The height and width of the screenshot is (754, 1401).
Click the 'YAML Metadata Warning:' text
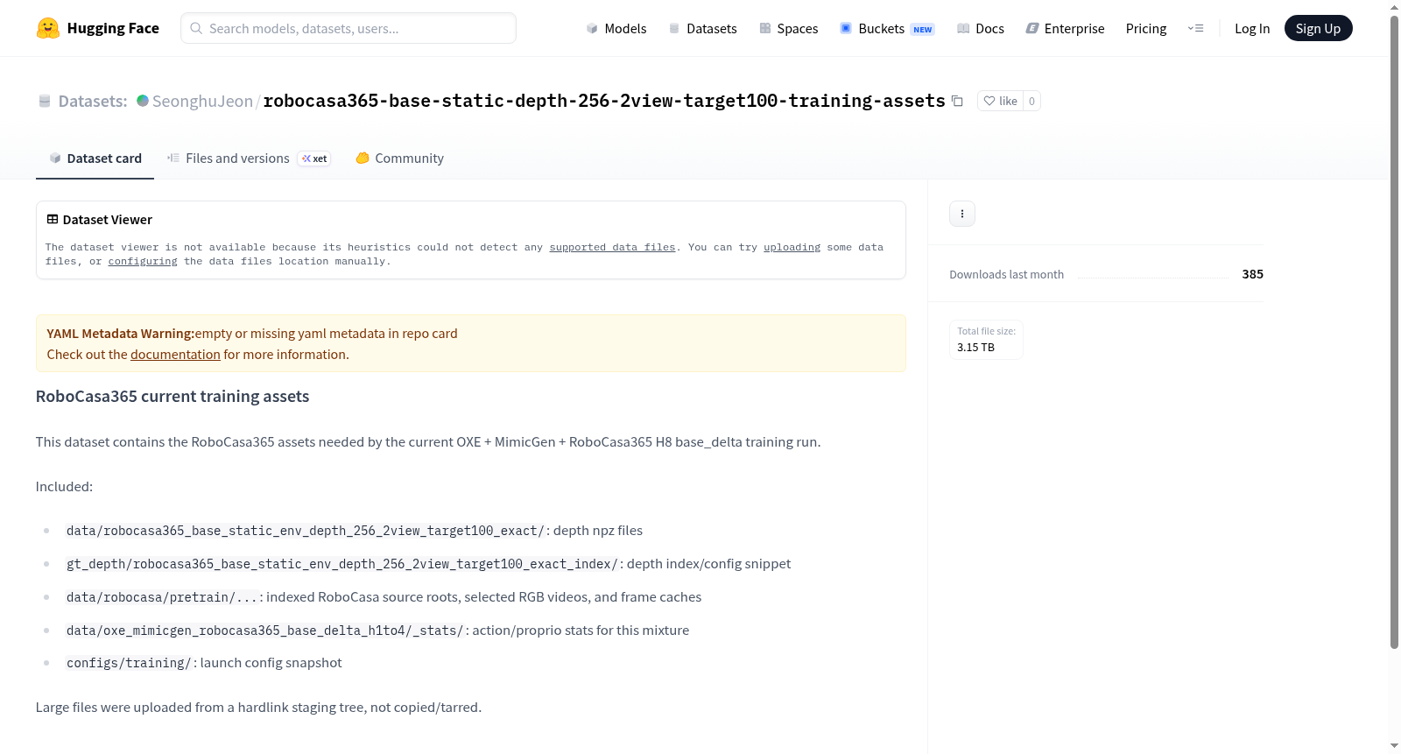click(121, 334)
